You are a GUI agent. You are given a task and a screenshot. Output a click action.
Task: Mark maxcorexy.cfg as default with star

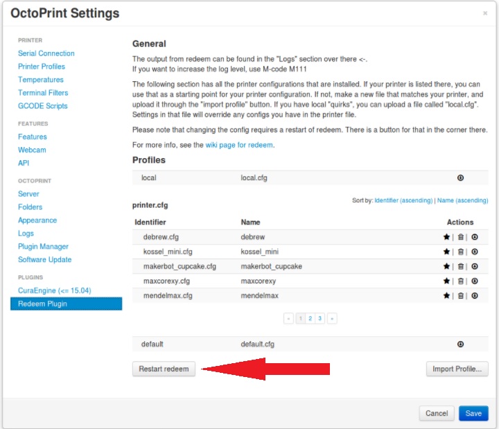click(446, 281)
